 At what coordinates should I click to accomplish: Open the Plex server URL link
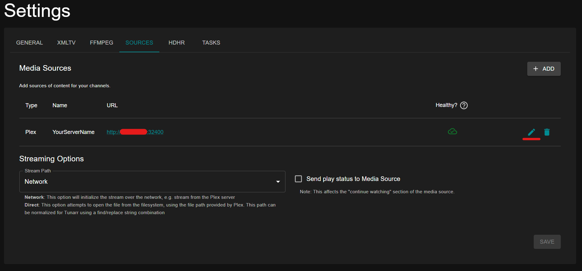135,132
